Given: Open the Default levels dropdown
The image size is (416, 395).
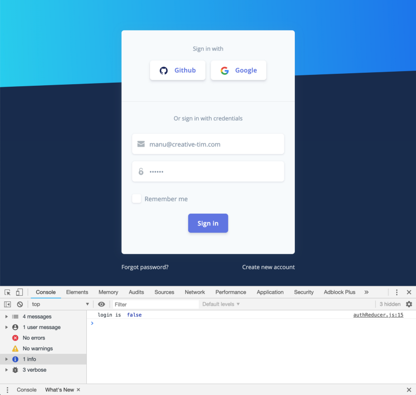Looking at the screenshot, I should click(221, 304).
